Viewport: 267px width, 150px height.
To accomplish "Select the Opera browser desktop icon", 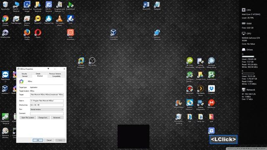I will pos(38,32).
